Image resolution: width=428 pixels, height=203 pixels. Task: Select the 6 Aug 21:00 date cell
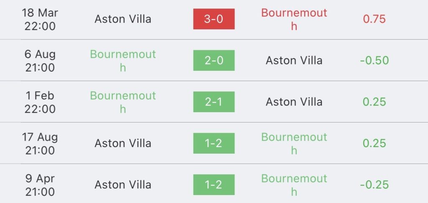[x=40, y=61]
